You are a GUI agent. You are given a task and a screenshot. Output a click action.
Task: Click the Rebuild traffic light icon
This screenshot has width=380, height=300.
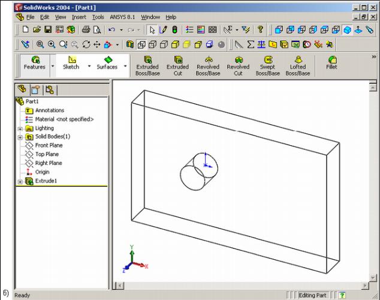click(174, 30)
